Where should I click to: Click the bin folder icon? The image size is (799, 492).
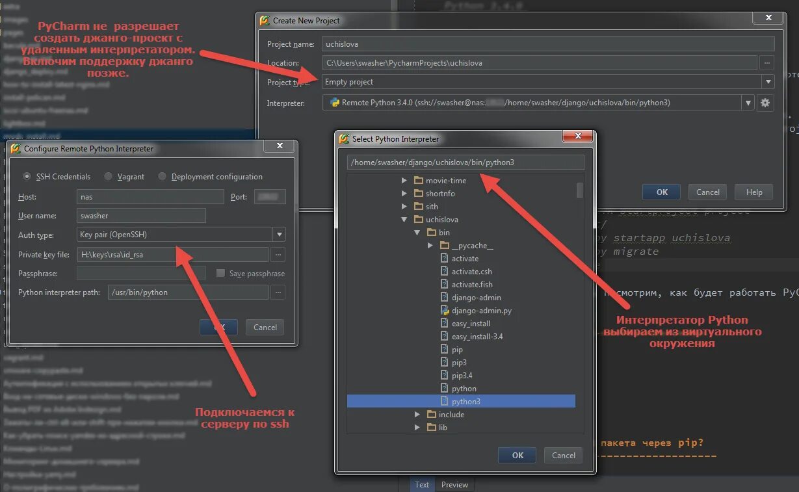pyautogui.click(x=432, y=233)
